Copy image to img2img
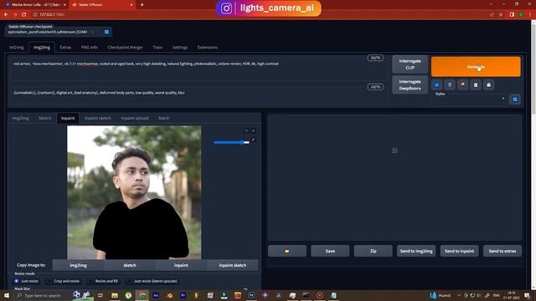536x301 pixels. tap(78, 265)
